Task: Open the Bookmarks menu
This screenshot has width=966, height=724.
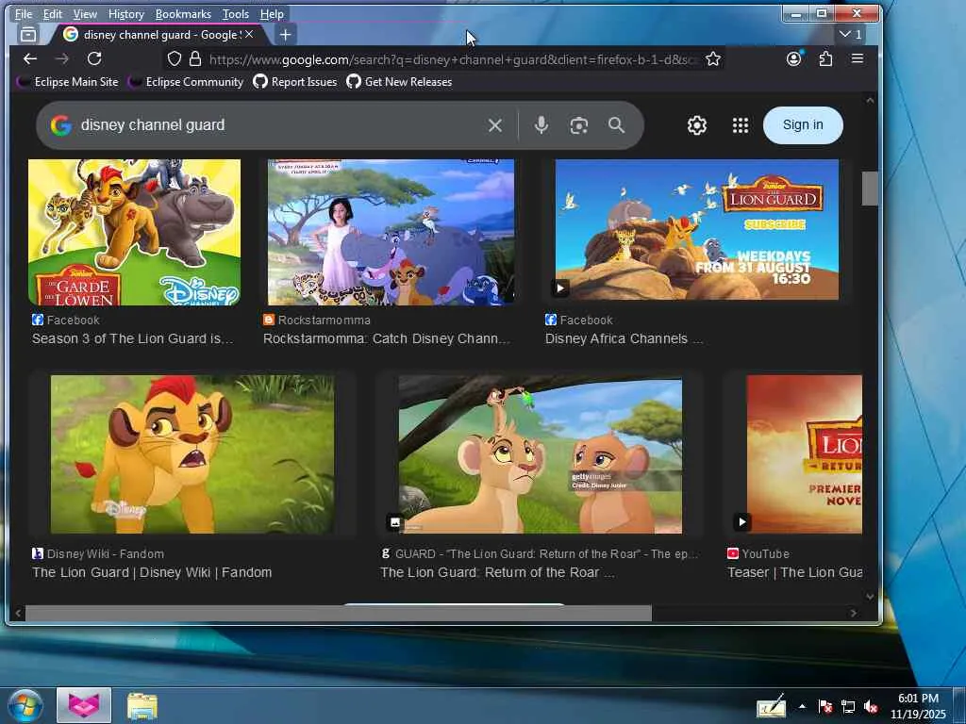Action: (x=183, y=13)
